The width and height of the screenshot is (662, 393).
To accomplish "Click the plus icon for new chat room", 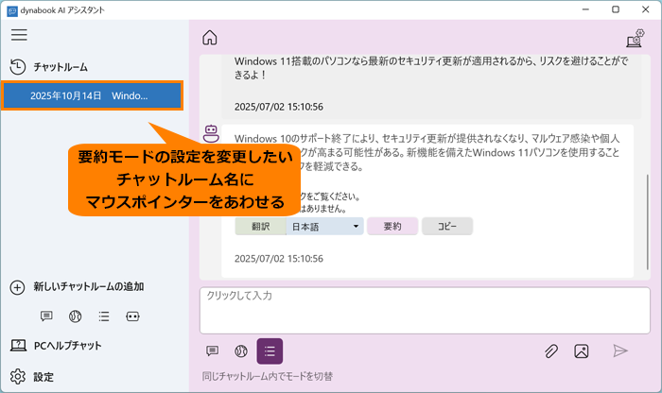I will 17,287.
